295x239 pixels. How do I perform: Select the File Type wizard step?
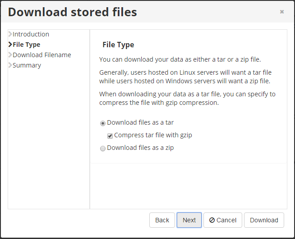27,45
